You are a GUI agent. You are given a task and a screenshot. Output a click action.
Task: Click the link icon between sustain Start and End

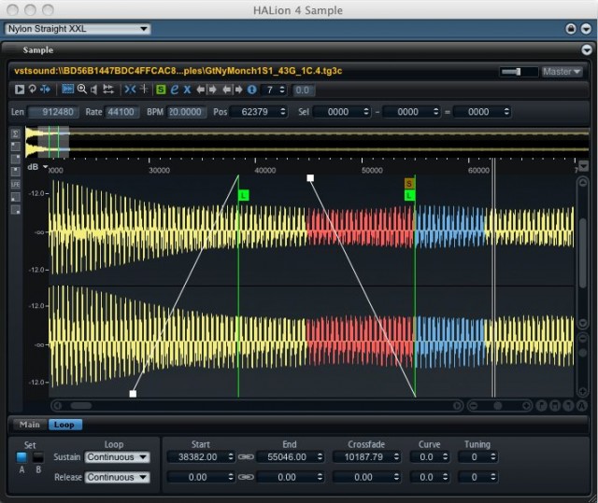pos(246,457)
